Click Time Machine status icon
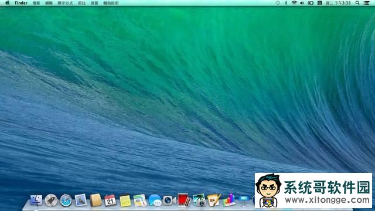Screen dimensions: 375x211 [x=278, y=3]
